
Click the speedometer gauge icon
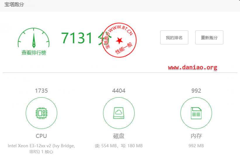(x=34, y=38)
